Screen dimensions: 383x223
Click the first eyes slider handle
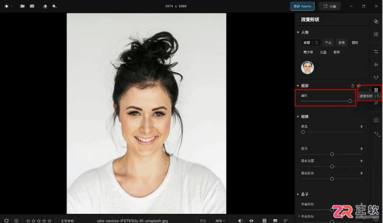303,132
